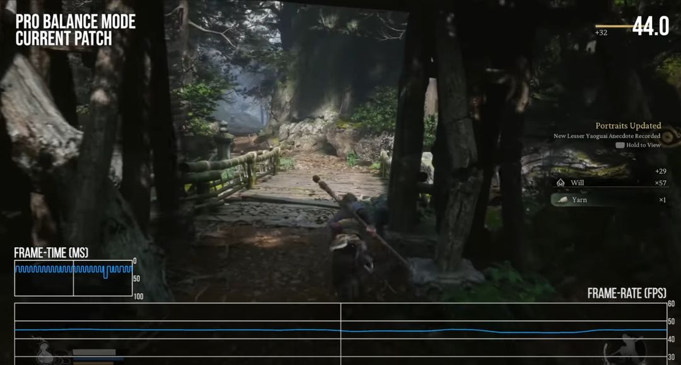Click the Portraits Updated notification
Image resolution: width=681 pixels, height=365 pixels.
(x=628, y=126)
